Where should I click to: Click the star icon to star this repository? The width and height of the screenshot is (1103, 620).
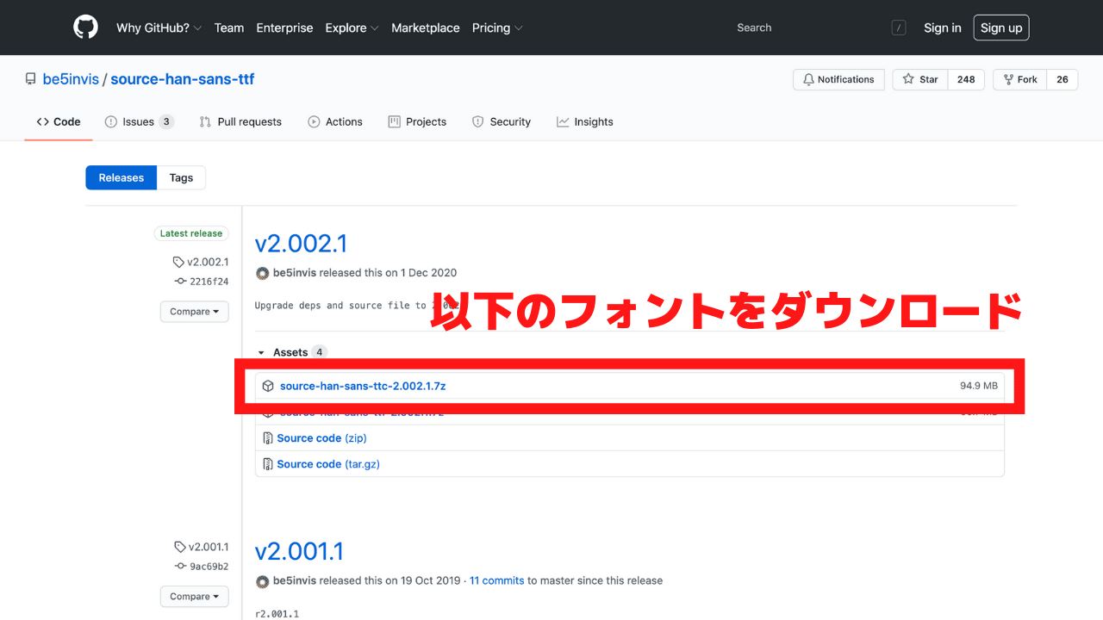click(907, 78)
